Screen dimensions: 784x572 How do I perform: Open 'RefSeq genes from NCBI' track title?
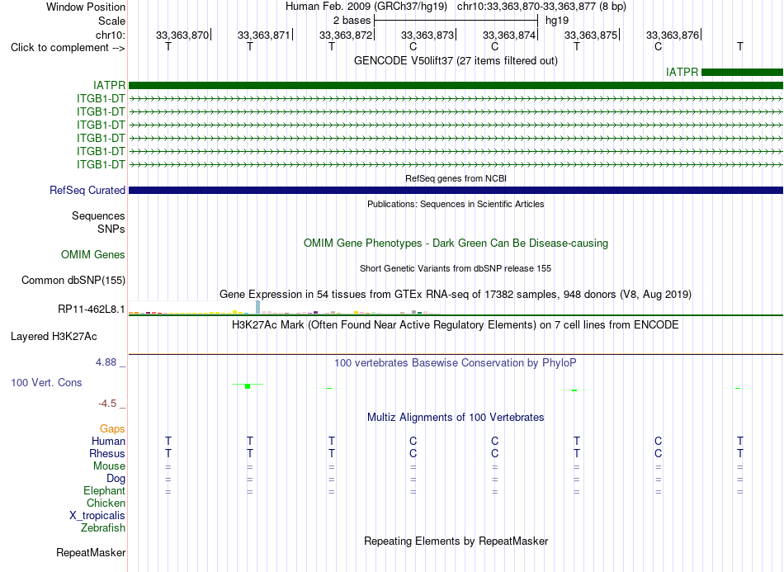click(x=456, y=178)
